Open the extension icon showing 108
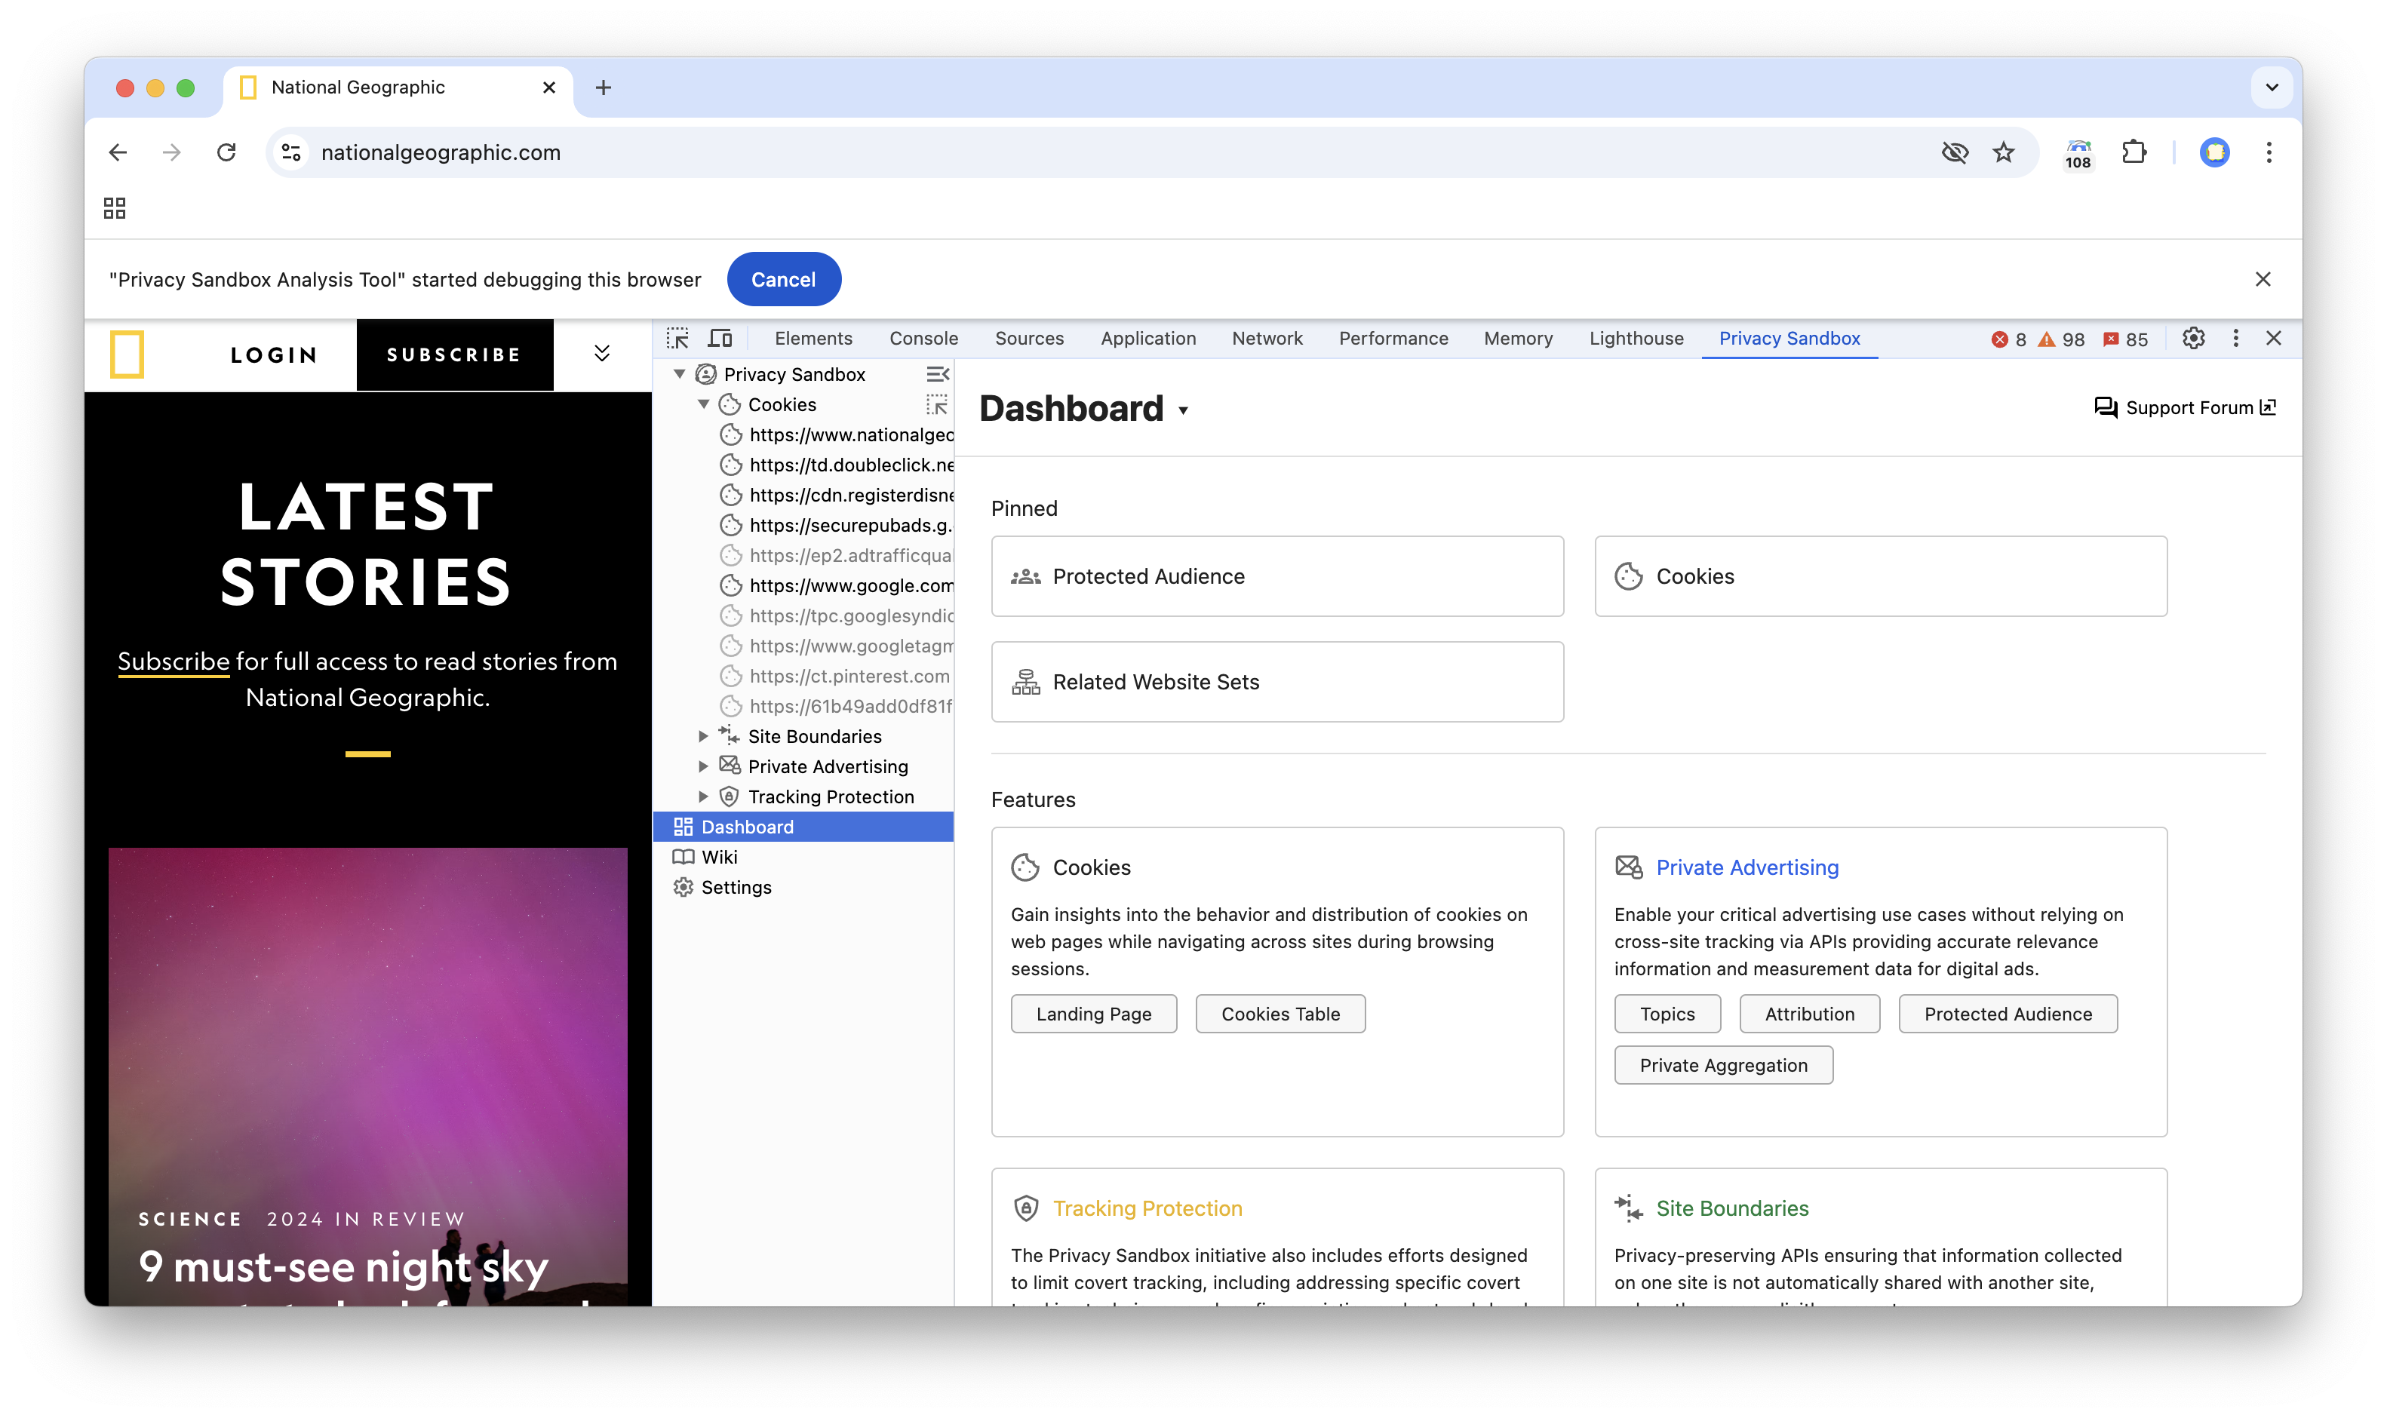The image size is (2387, 1418). pos(2078,153)
